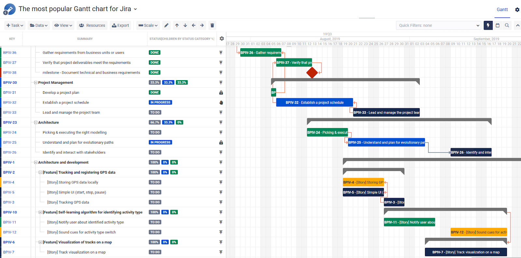Select the BPIV-33 dark Gantt bar
The width and height of the screenshot is (521, 258).
tap(387, 112)
